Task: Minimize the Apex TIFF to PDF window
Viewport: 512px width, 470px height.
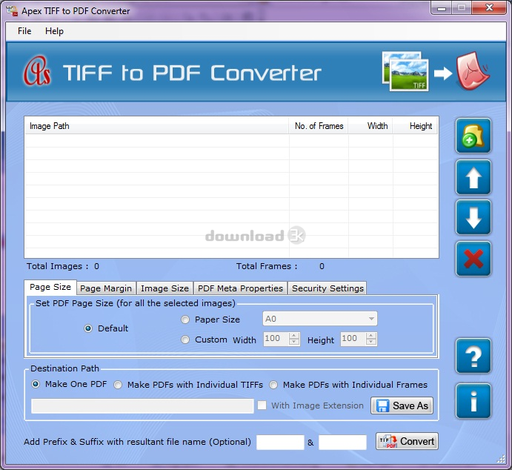Action: pyautogui.click(x=442, y=8)
